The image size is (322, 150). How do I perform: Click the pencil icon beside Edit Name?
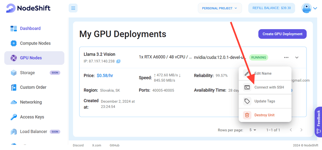tap(247, 73)
